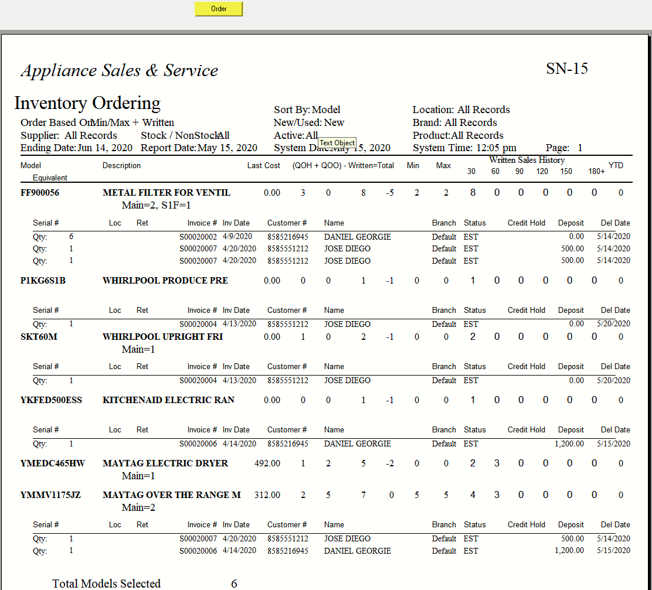Click description WHIRLPOOL PRODUCE PRE

coord(165,281)
